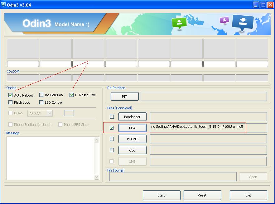This screenshot has width=275, height=204.
Task: Close the Odin3 window
Action: 270,5
